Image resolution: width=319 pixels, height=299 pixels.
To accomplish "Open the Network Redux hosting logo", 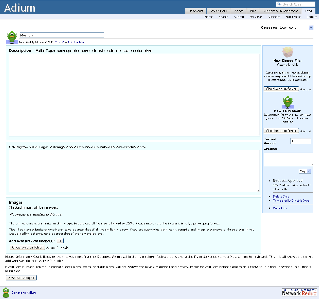I will pyautogui.click(x=299, y=292).
